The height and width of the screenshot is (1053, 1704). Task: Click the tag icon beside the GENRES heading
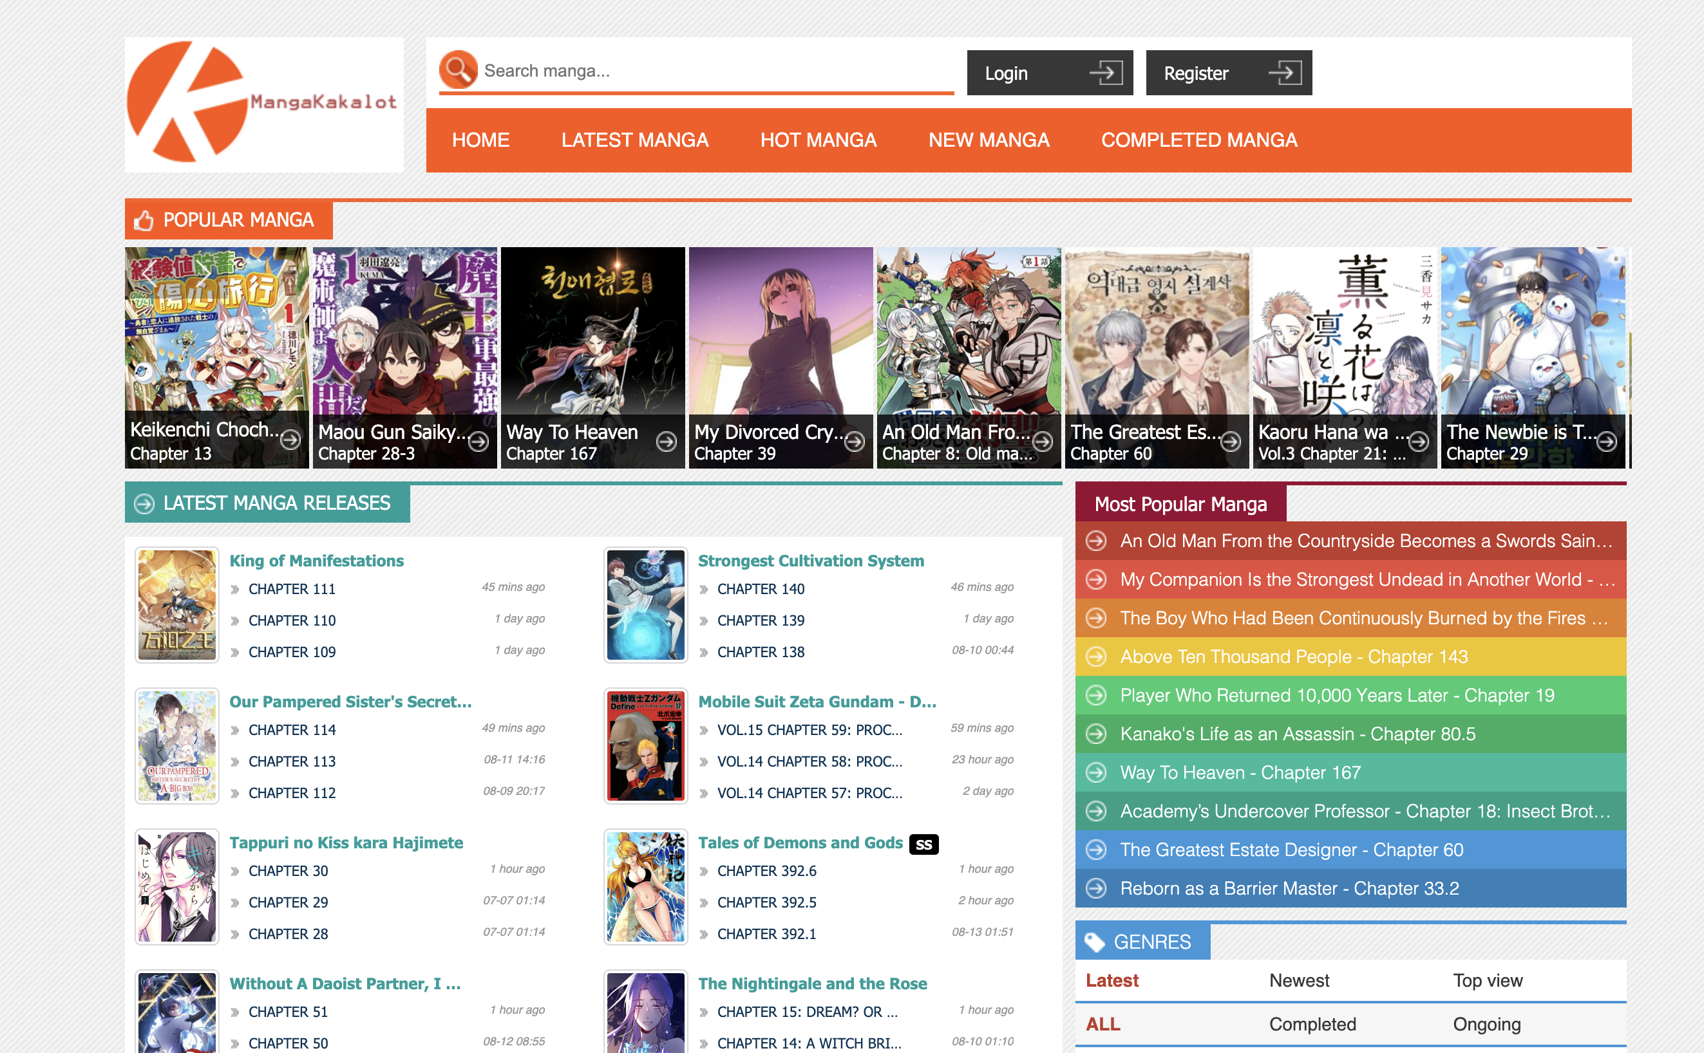(x=1096, y=941)
